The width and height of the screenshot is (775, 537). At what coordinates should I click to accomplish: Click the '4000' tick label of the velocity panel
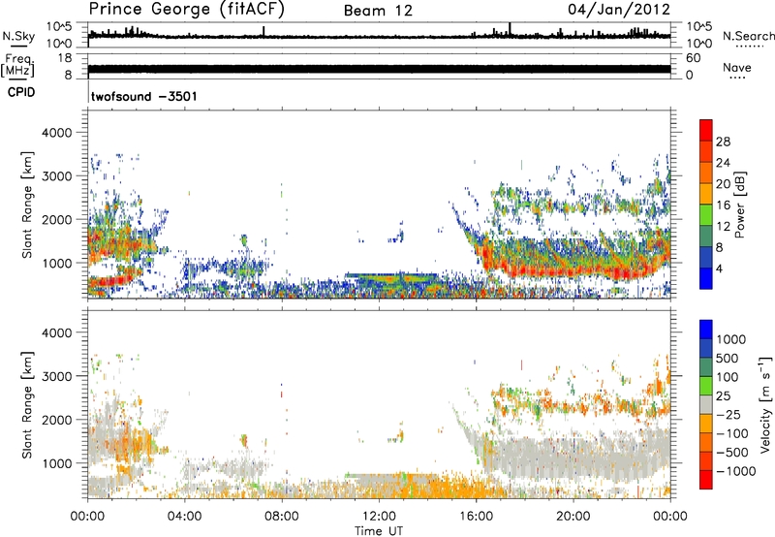[56, 332]
